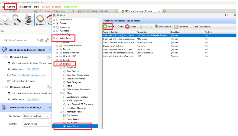Expand the Billing node
The height and width of the screenshot is (136, 238).
[x=61, y=93]
